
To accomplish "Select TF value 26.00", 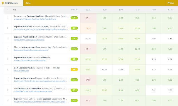I will (x=137, y=28).
